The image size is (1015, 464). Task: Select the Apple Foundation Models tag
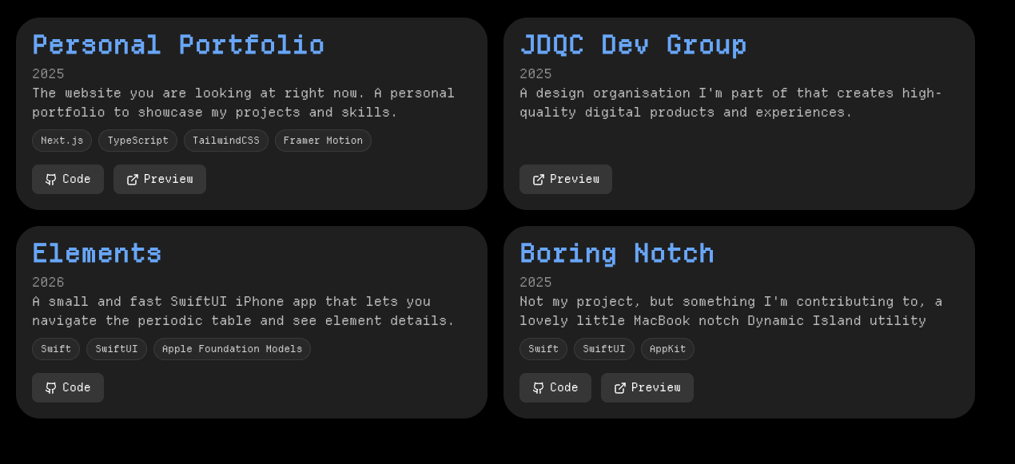coord(232,349)
